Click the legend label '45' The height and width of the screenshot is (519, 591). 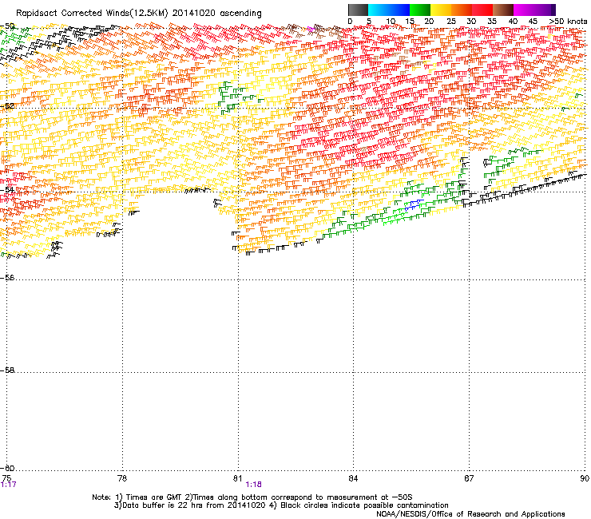click(533, 22)
